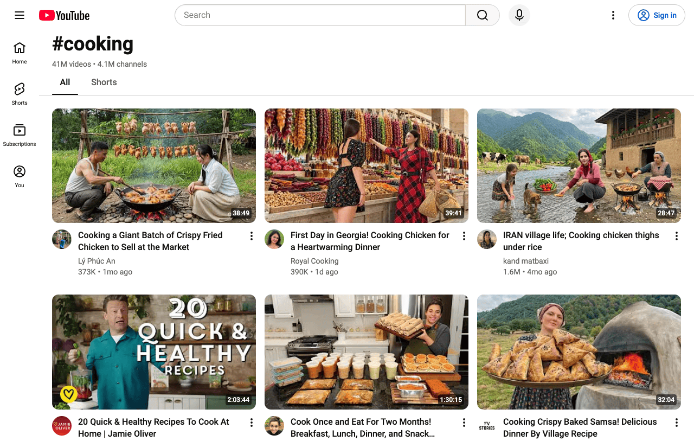Click FV Stories channel avatar
The image size is (694, 441).
click(487, 426)
